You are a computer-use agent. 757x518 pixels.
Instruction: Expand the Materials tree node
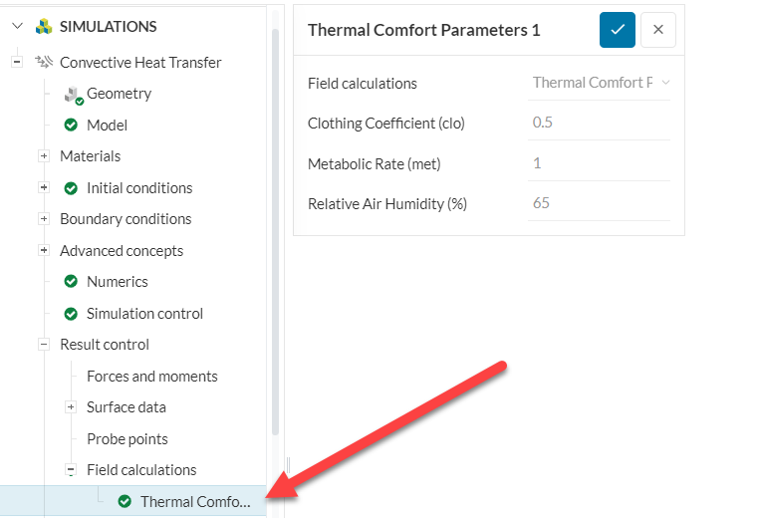click(44, 156)
